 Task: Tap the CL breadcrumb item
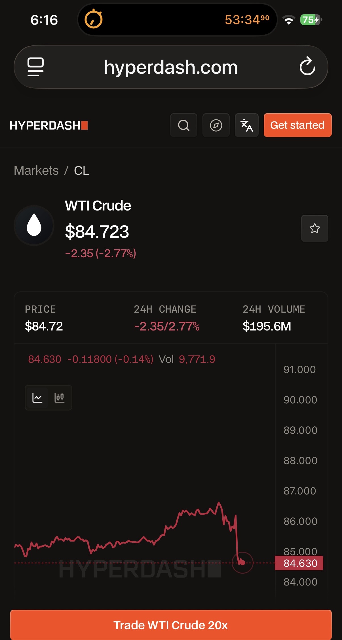82,170
